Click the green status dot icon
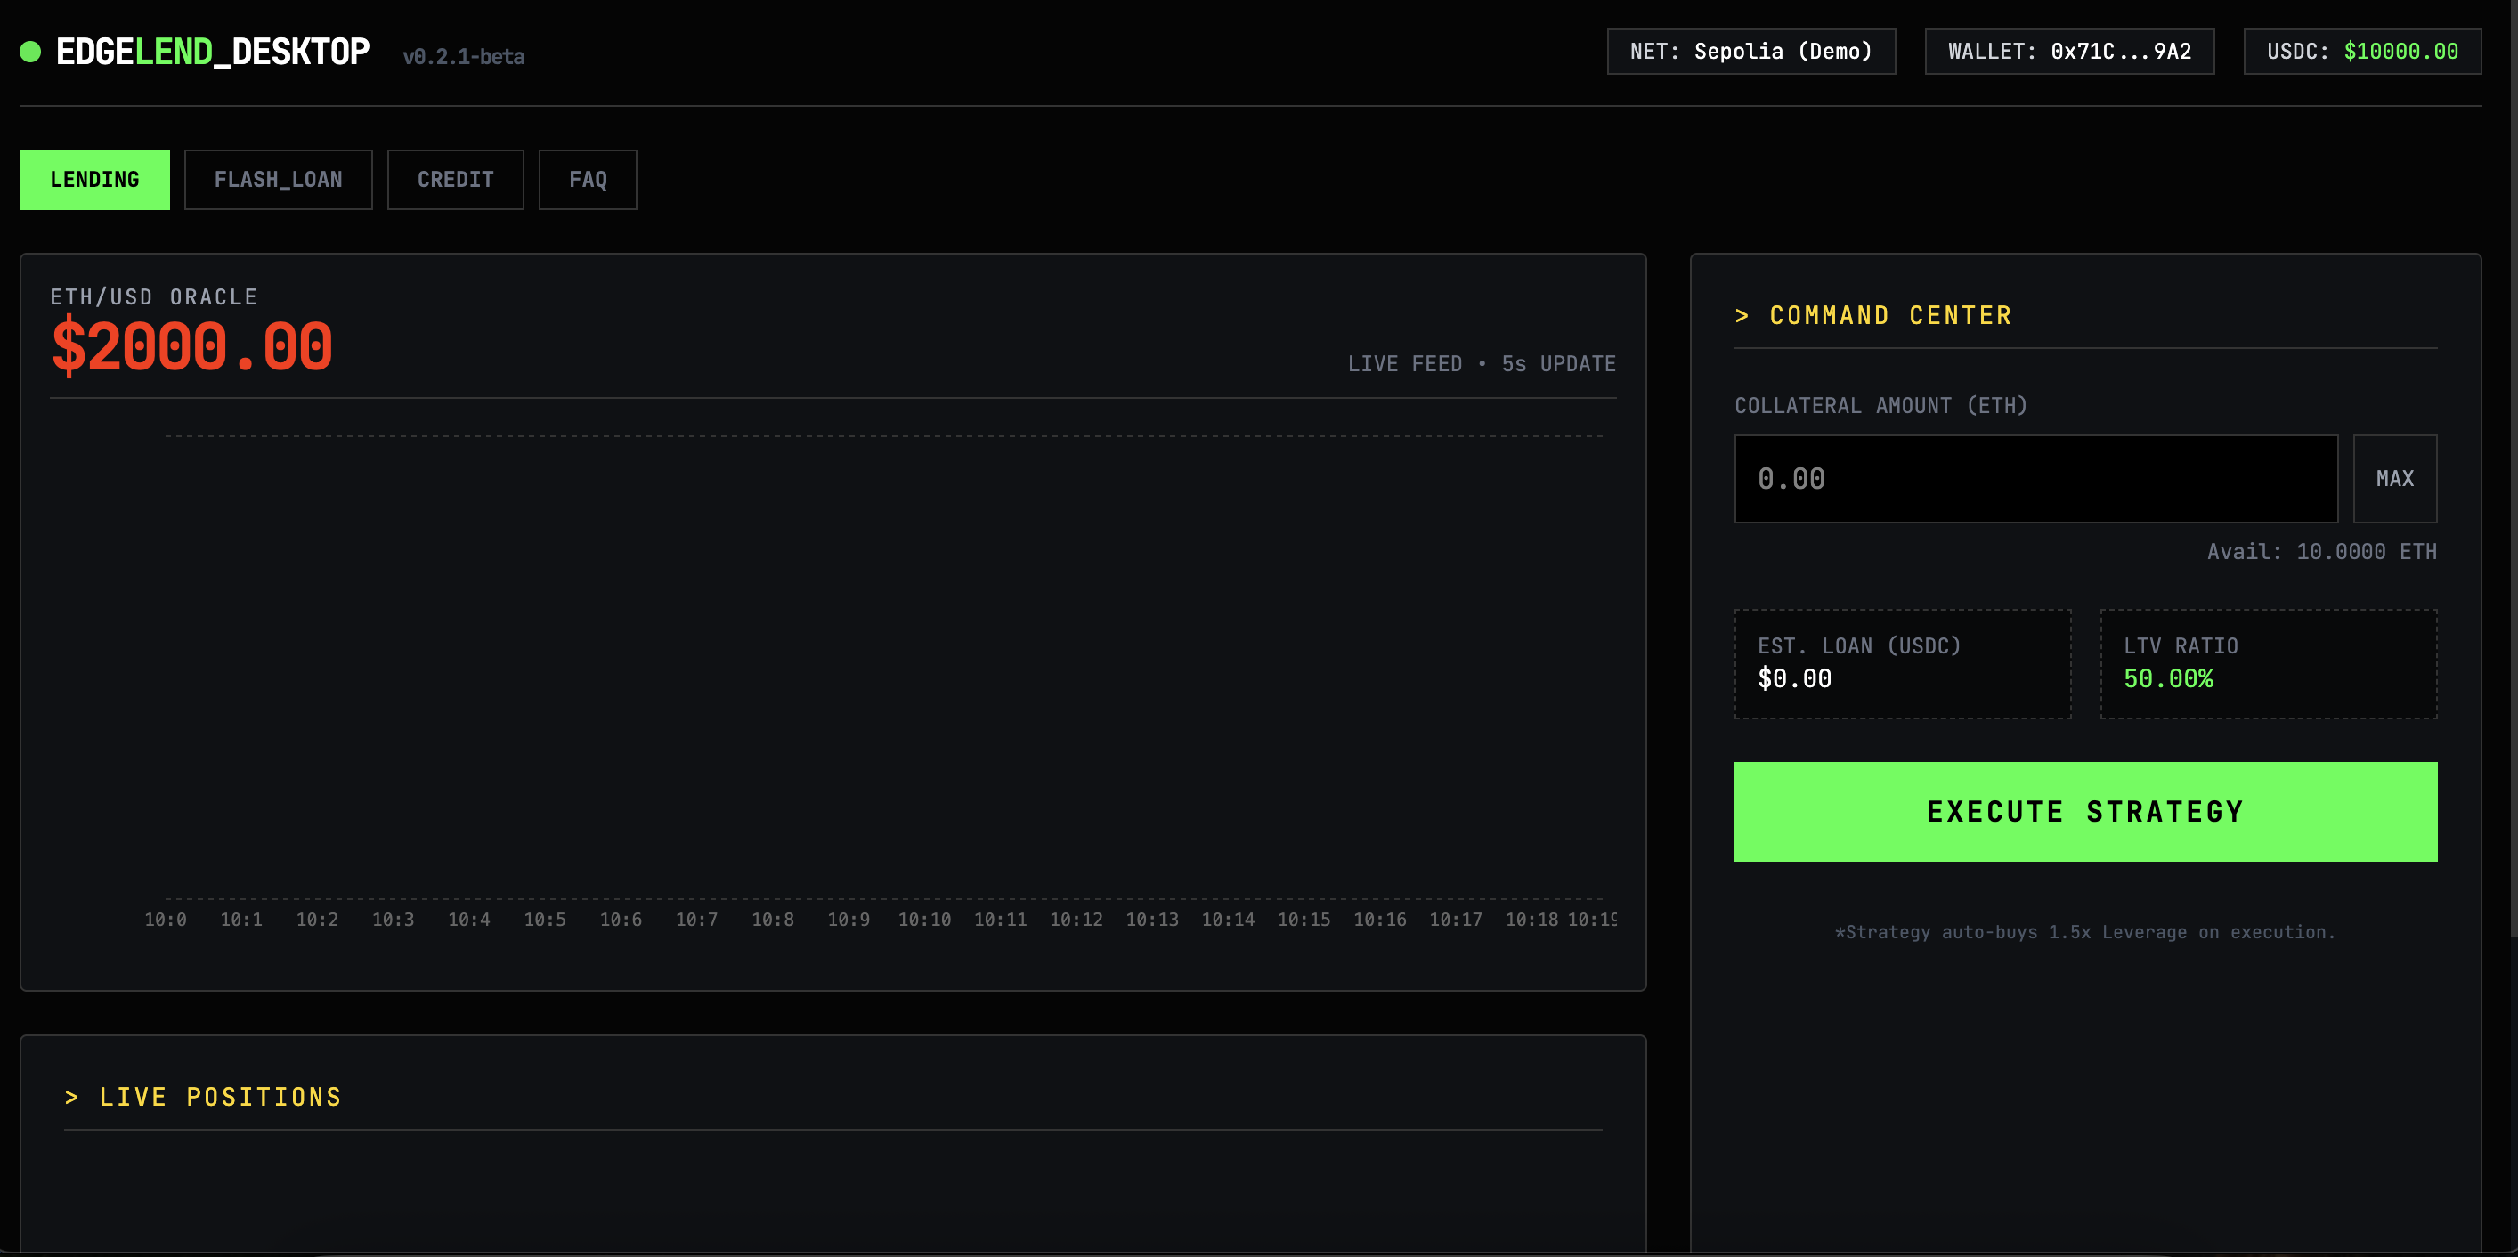The image size is (2518, 1257). pyautogui.click(x=30, y=52)
